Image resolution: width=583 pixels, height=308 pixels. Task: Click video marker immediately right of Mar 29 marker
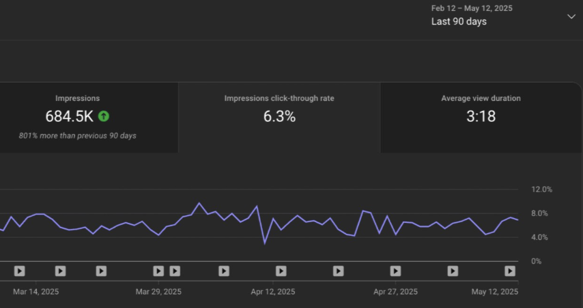coord(175,271)
